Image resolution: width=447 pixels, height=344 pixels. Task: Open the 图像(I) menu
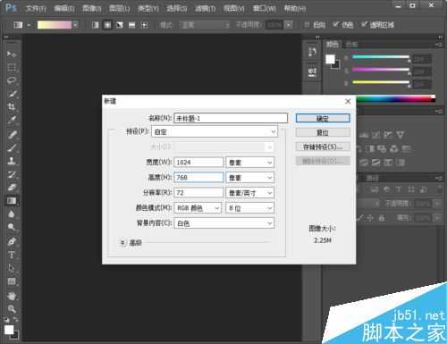tap(92, 9)
